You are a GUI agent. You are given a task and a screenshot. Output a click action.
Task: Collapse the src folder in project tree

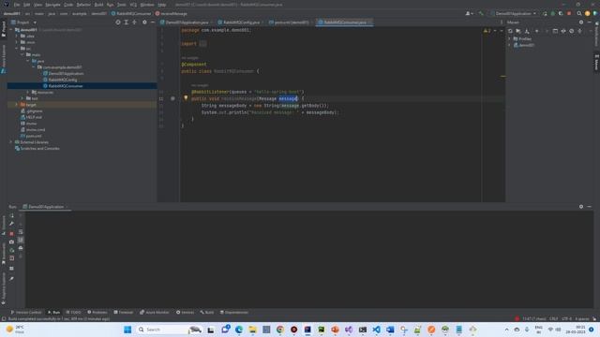click(x=17, y=49)
